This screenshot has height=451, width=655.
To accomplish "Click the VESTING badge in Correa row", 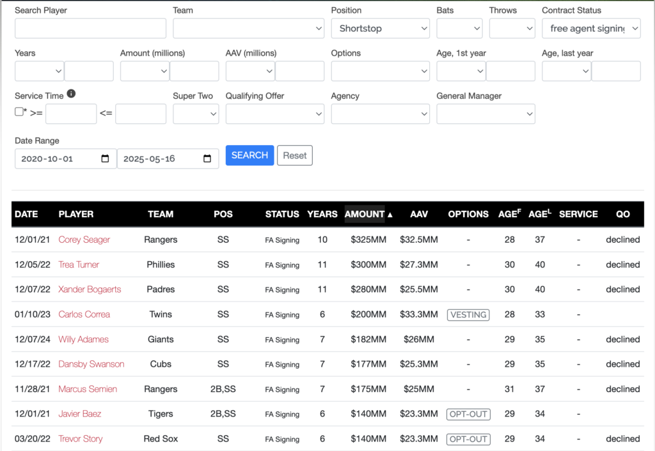I will coord(468,314).
